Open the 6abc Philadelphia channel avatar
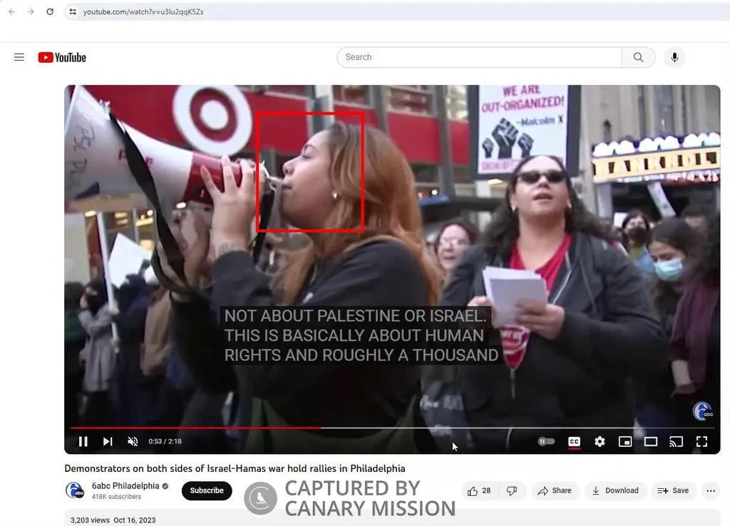730x526 pixels. [74, 490]
